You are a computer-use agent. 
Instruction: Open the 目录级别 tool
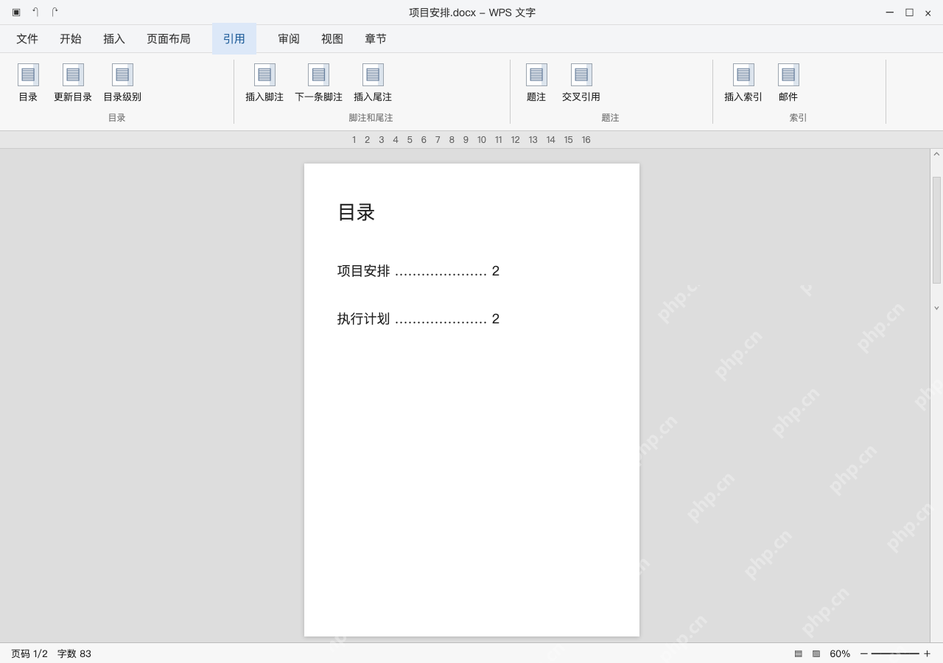click(122, 74)
